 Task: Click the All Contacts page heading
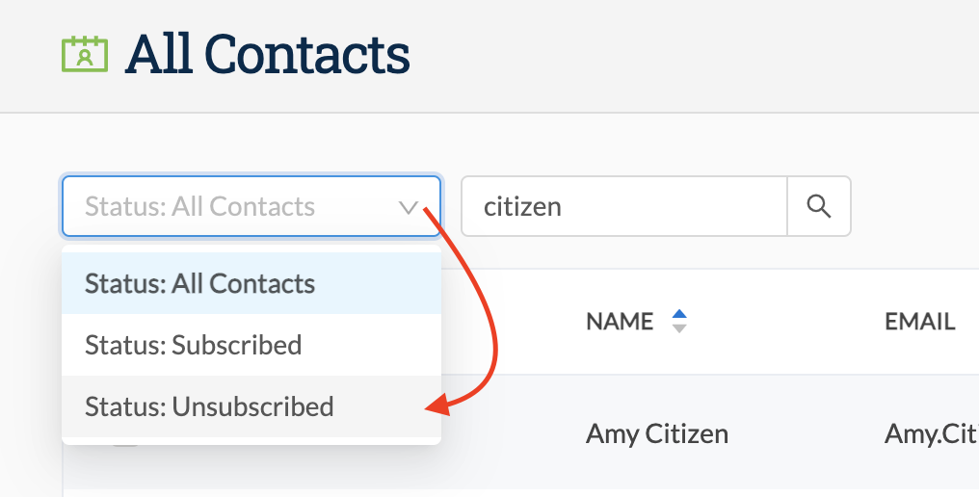268,54
